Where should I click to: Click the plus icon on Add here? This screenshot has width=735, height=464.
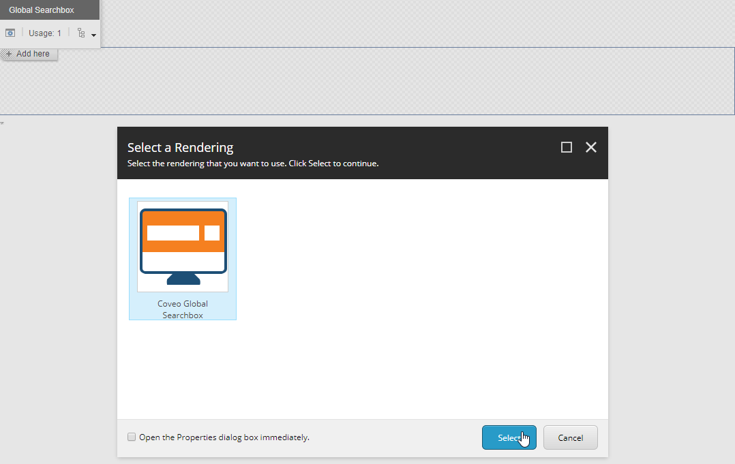coord(9,54)
